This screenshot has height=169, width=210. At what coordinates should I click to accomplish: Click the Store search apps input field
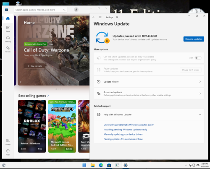tap(40, 10)
